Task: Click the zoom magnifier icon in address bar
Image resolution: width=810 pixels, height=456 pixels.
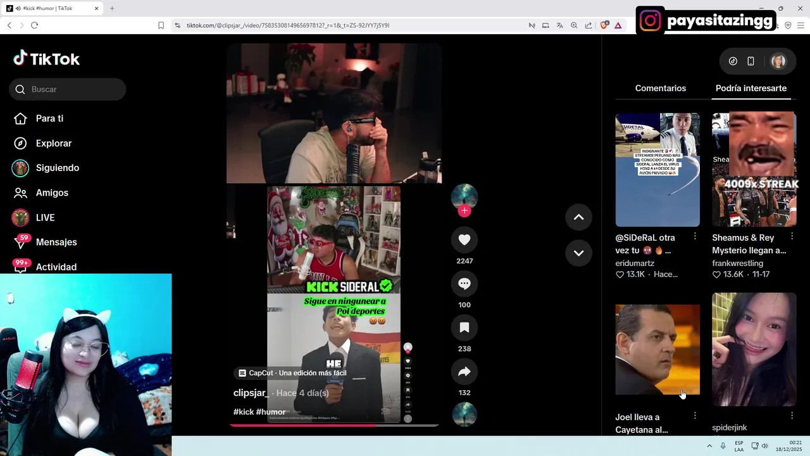Action: click(x=574, y=25)
